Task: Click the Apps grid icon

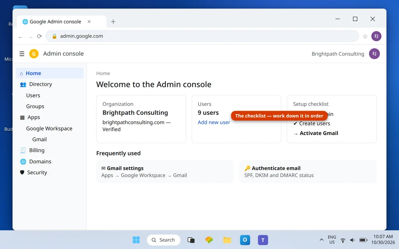Action: click(x=22, y=117)
